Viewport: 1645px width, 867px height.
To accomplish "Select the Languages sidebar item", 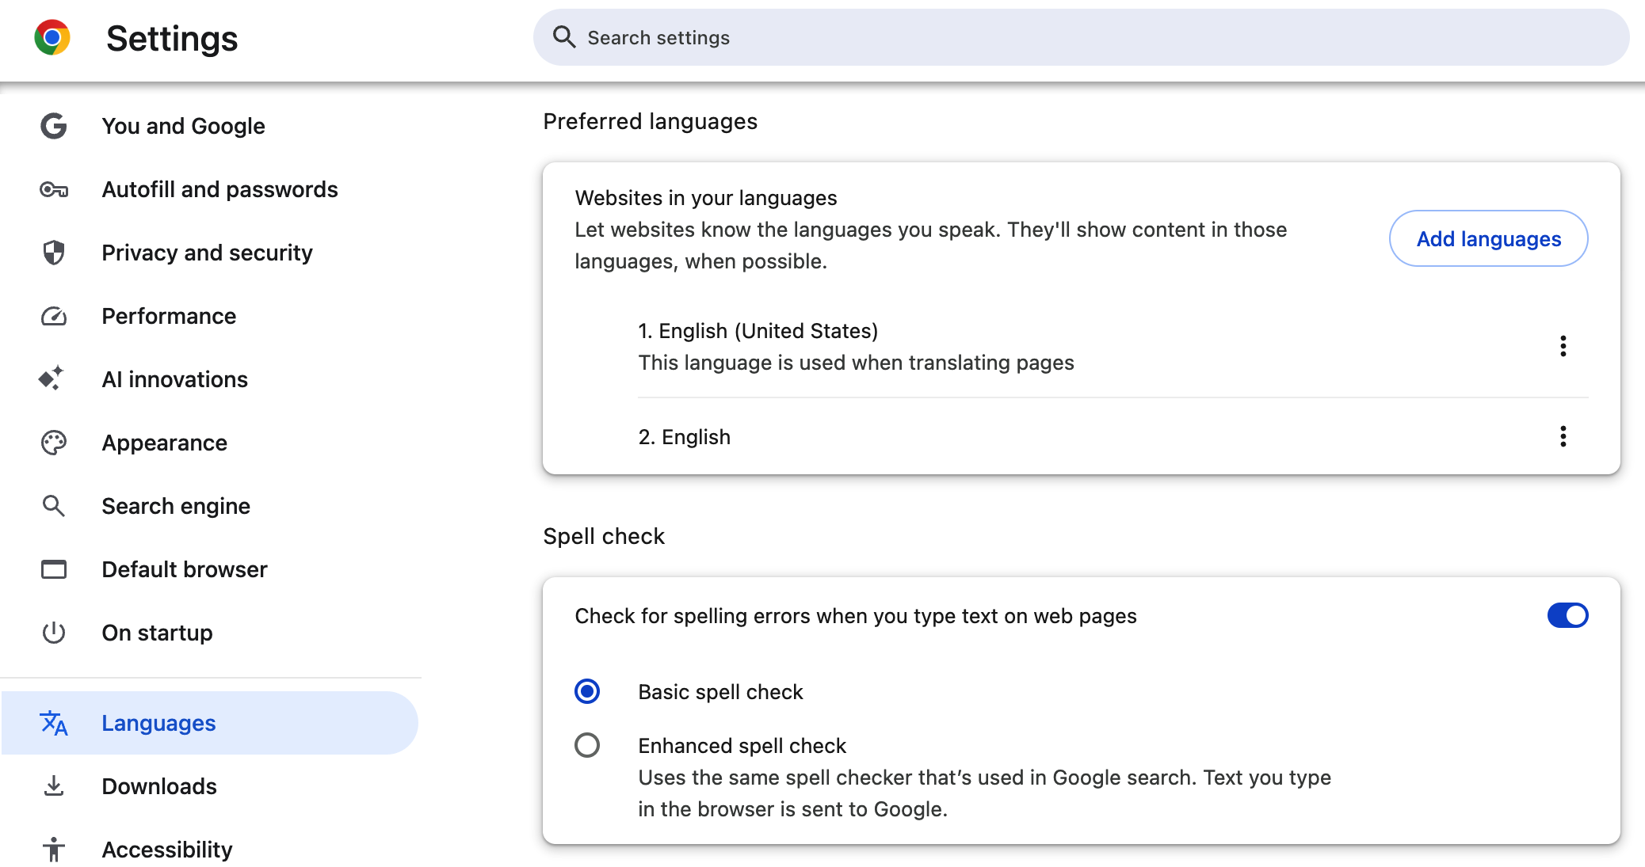I will tap(210, 723).
